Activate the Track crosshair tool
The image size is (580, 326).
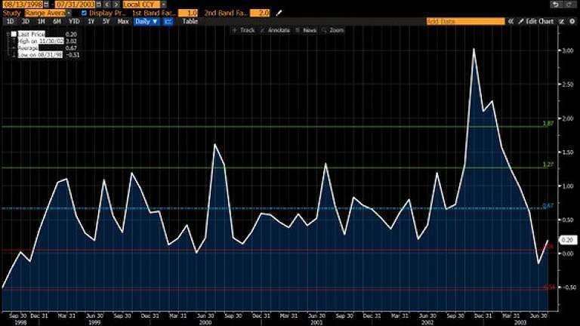coord(243,30)
